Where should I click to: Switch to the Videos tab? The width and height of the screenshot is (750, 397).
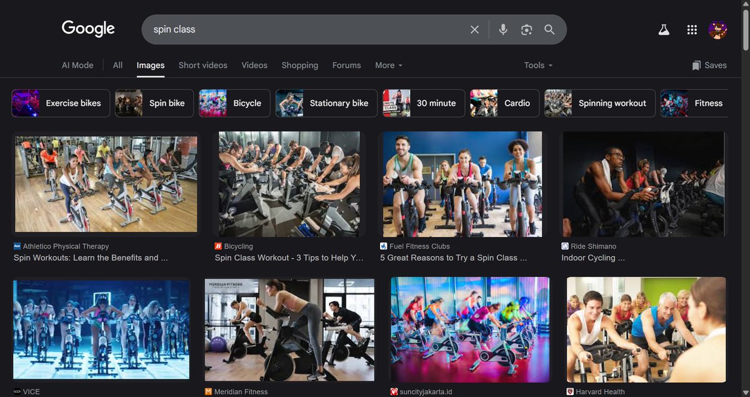pos(254,65)
